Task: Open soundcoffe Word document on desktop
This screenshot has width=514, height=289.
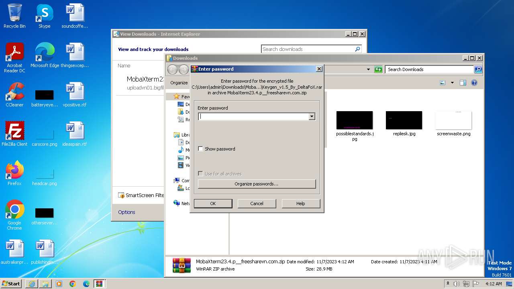Action: coord(75,16)
